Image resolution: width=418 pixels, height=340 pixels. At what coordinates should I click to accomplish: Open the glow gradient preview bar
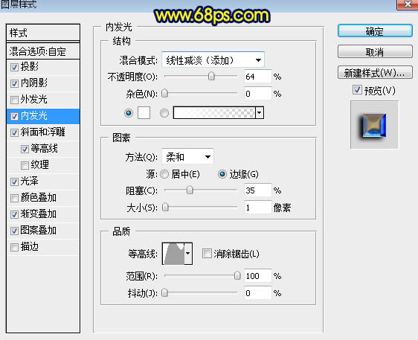coord(214,113)
